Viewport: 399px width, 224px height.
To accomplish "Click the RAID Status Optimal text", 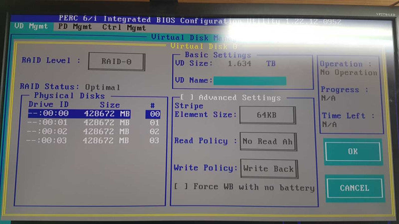I will point(102,88).
